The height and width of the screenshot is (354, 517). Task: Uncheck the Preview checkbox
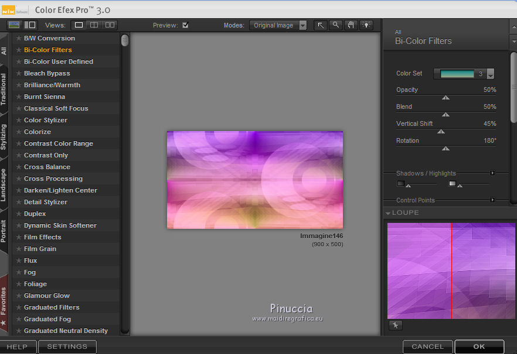(x=185, y=25)
